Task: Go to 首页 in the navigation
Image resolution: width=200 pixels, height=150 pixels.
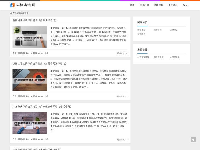Action: click(x=132, y=5)
